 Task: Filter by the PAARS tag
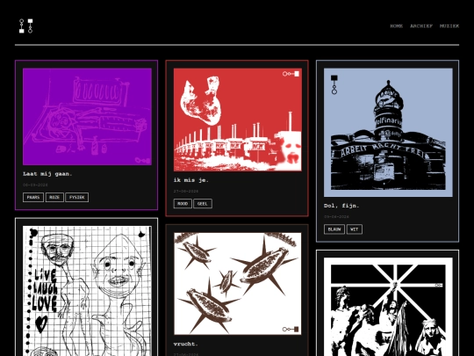[33, 198]
